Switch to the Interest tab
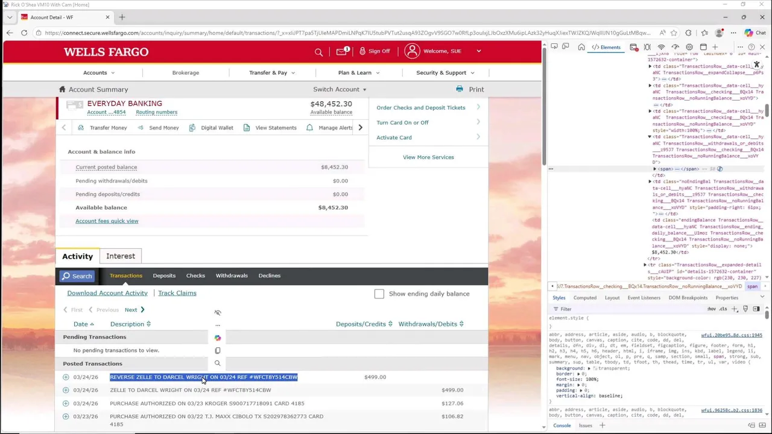 point(121,256)
